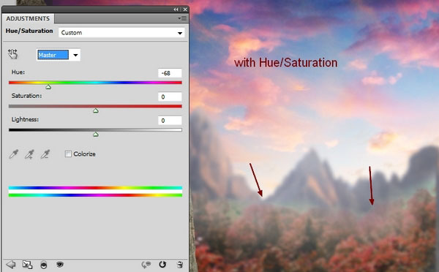Open the Master channel dropdown
This screenshot has width=439, height=272.
(59, 55)
